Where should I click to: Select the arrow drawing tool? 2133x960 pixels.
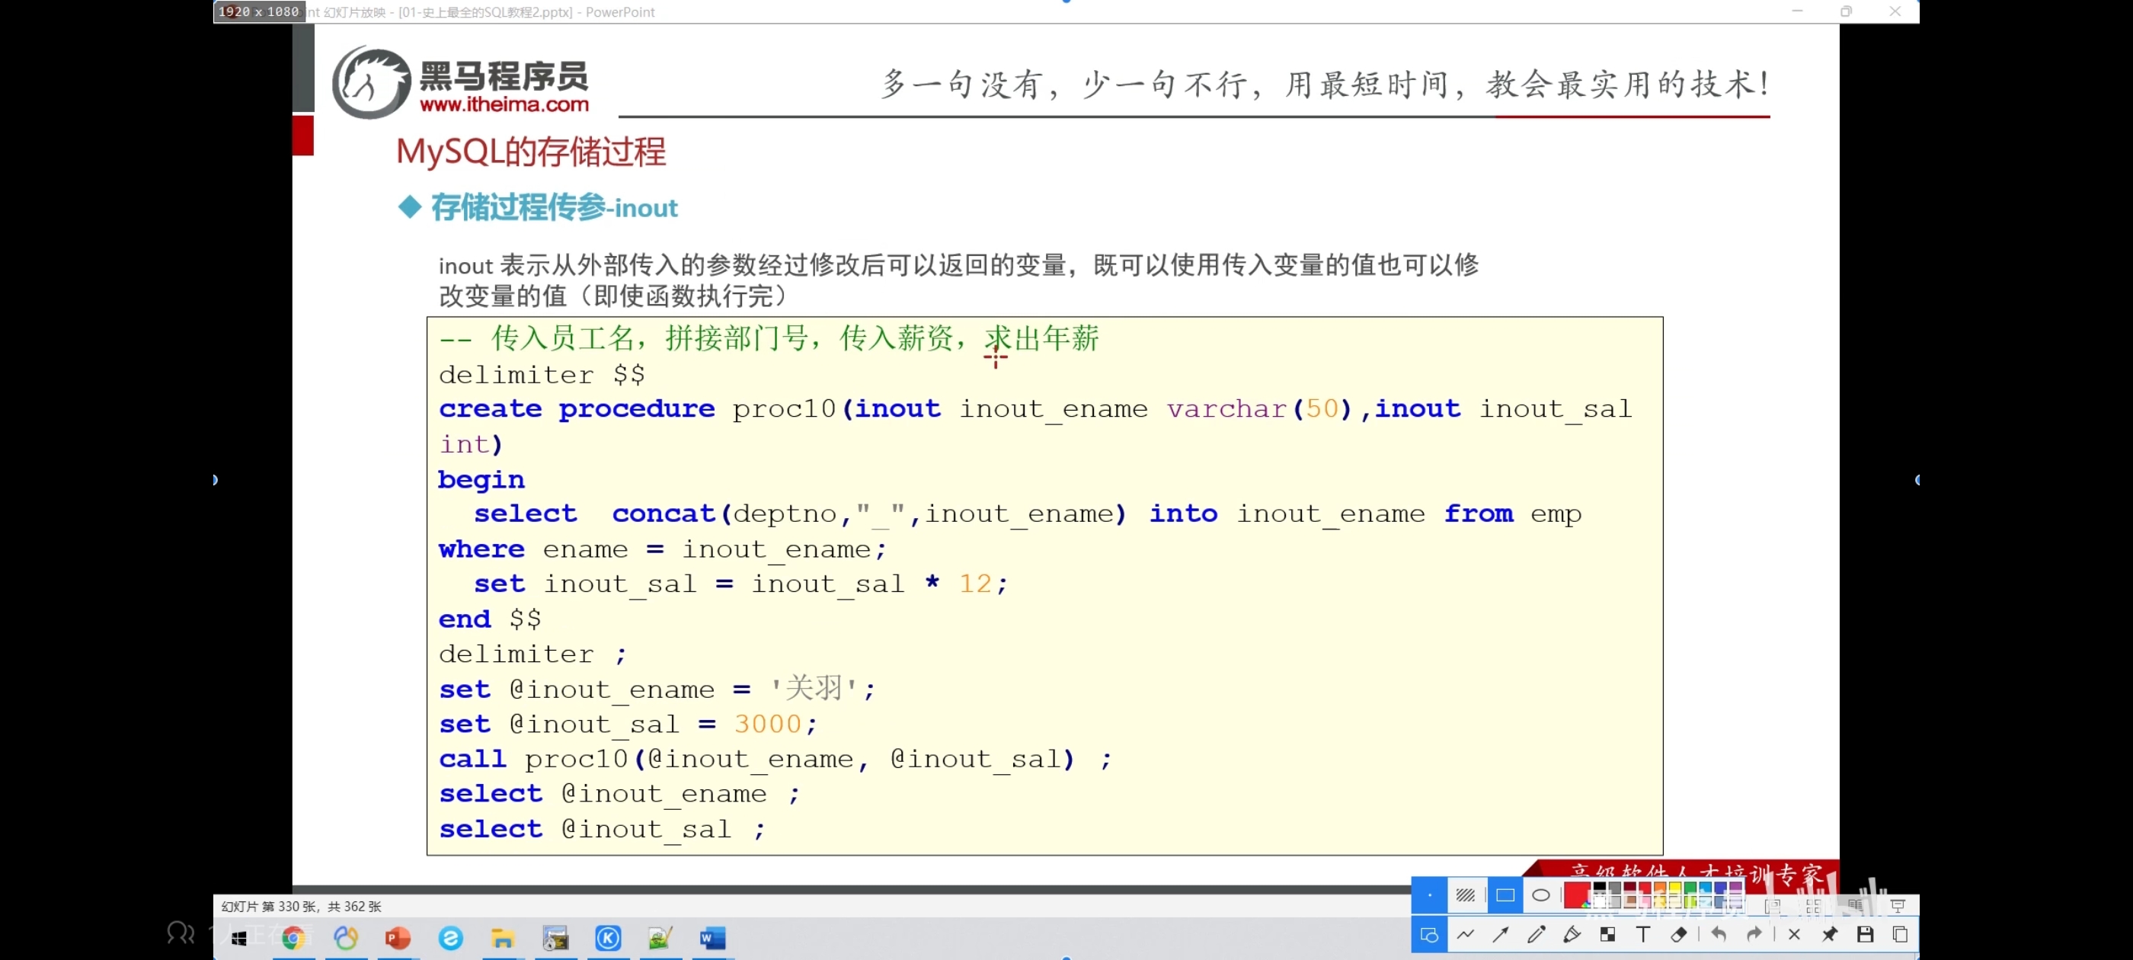(x=1501, y=935)
